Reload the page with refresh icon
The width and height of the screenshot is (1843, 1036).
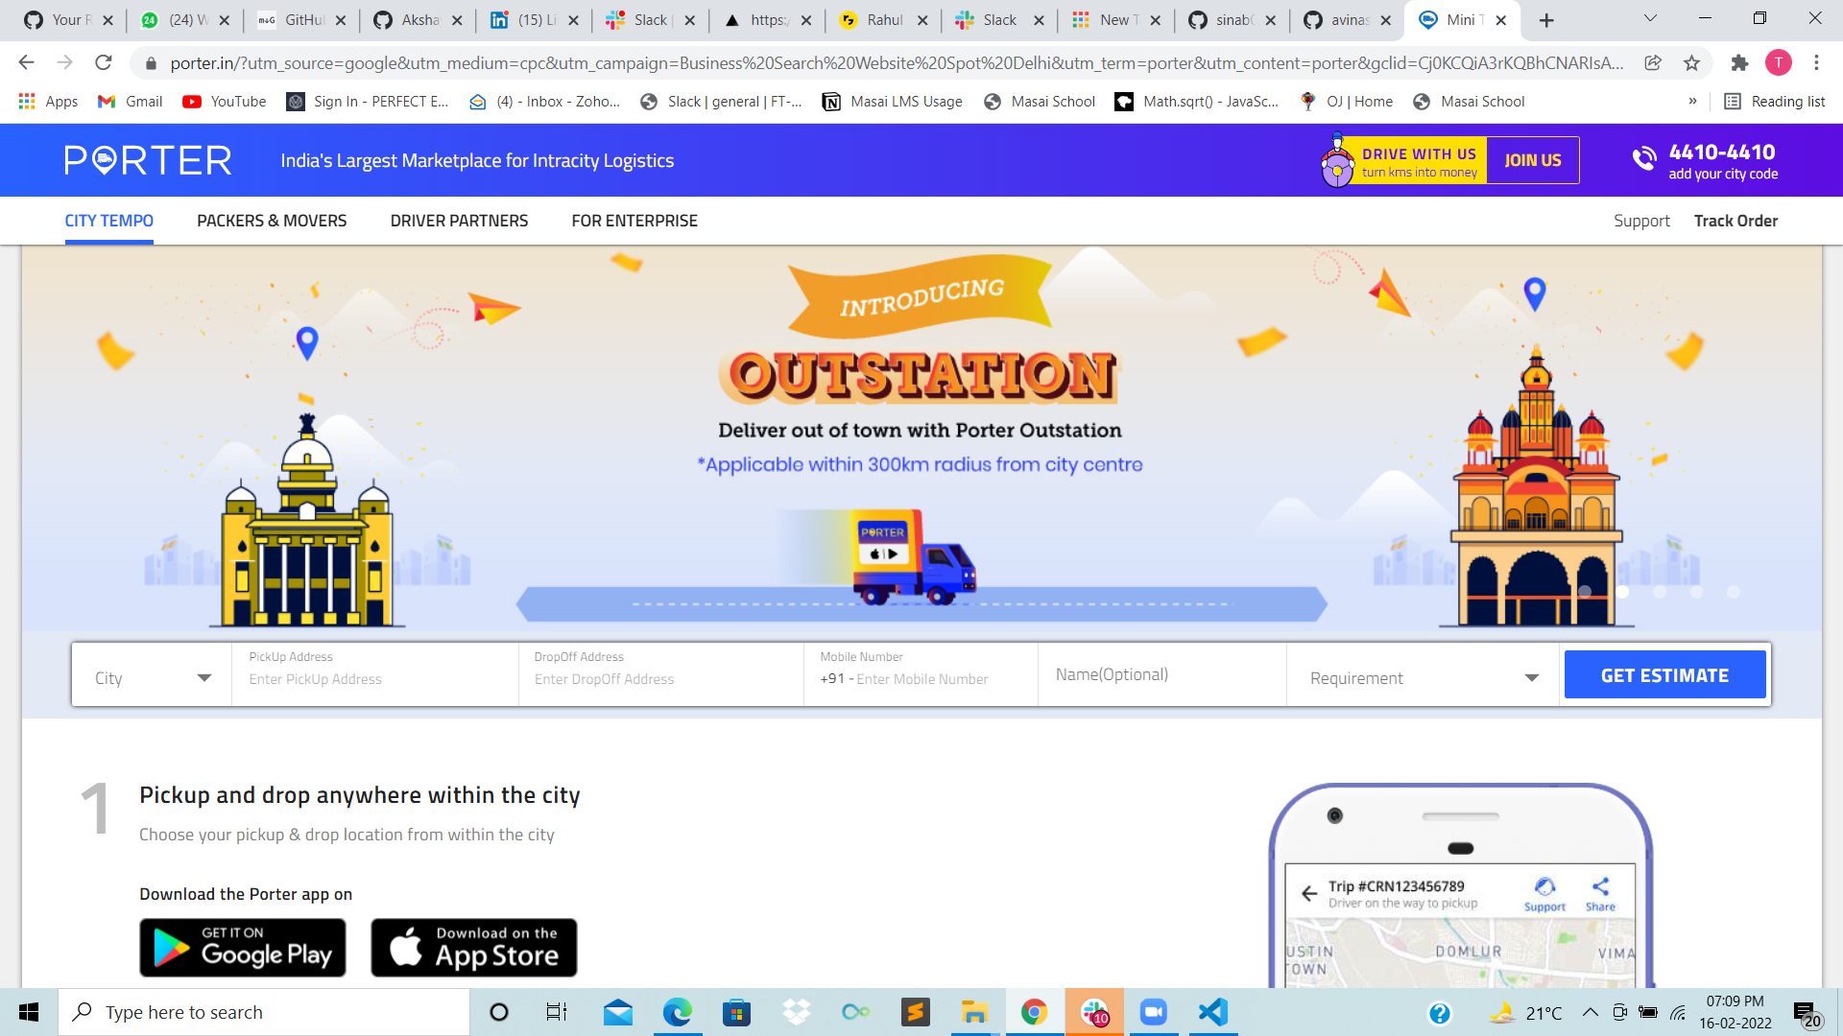pos(103,62)
